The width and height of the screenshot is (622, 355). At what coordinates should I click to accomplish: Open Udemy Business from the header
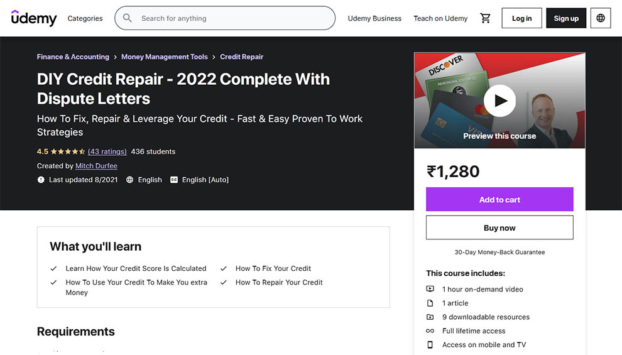click(x=374, y=18)
